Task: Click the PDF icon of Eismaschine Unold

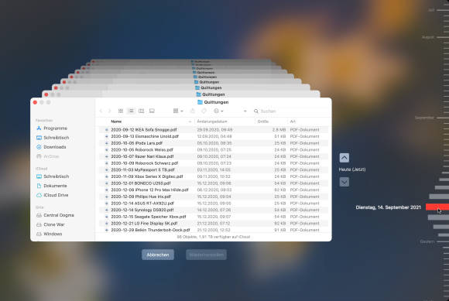Action: pyautogui.click(x=107, y=136)
